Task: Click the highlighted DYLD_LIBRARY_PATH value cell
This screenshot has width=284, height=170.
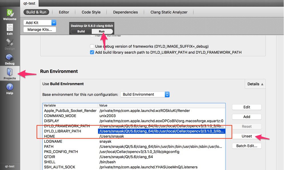Action: click(x=161, y=131)
